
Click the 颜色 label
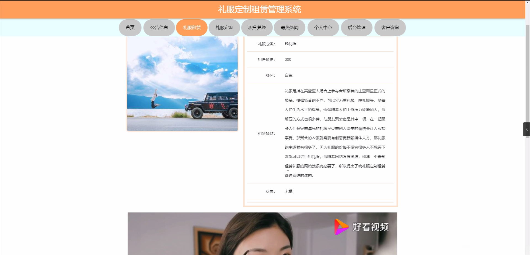[270, 75]
